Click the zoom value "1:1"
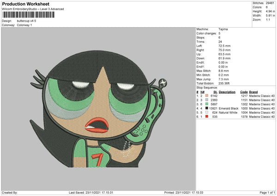277x196 pixels. [x=268, y=19]
